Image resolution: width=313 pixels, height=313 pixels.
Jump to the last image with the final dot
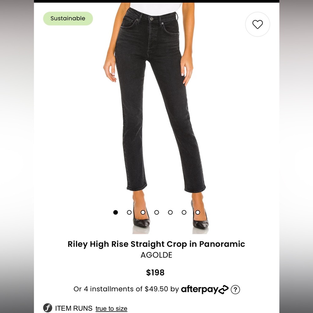pyautogui.click(x=198, y=212)
